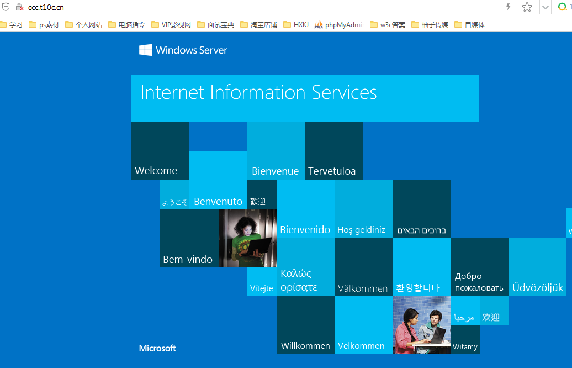Open the phpMyAdmin bookmark
The width and height of the screenshot is (572, 368).
pos(339,24)
